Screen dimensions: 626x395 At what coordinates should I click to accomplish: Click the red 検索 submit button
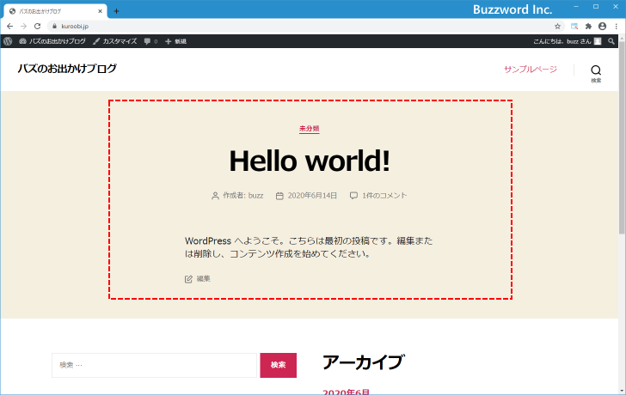pos(279,365)
